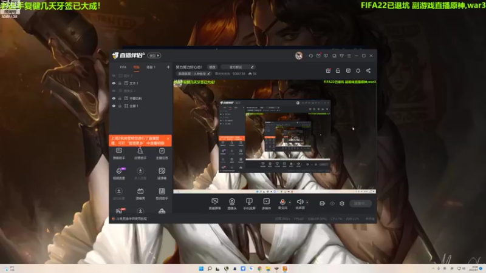Click the 连接中 stream button
Image resolution: width=486 pixels, height=273 pixels.
coord(360,203)
